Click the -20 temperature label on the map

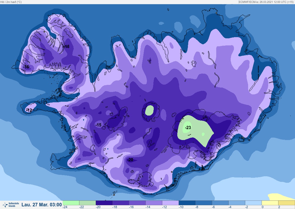click(x=130, y=160)
